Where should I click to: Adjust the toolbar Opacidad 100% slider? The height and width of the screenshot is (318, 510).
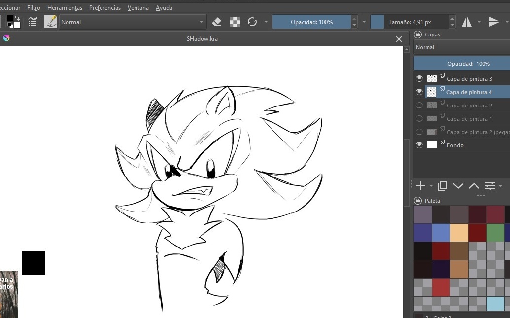point(311,22)
